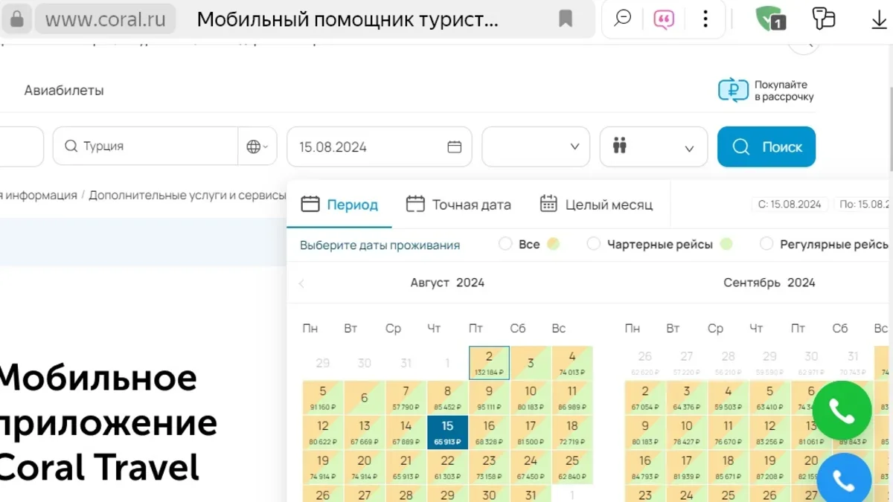Expand the globe country dropdown

[x=257, y=147]
